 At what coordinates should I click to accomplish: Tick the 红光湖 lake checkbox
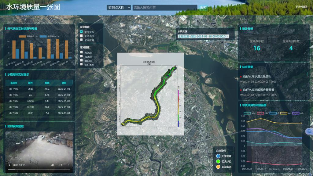click(81, 52)
